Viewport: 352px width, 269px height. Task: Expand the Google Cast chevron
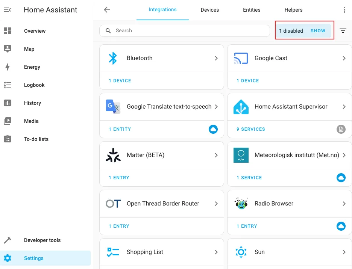pyautogui.click(x=344, y=58)
